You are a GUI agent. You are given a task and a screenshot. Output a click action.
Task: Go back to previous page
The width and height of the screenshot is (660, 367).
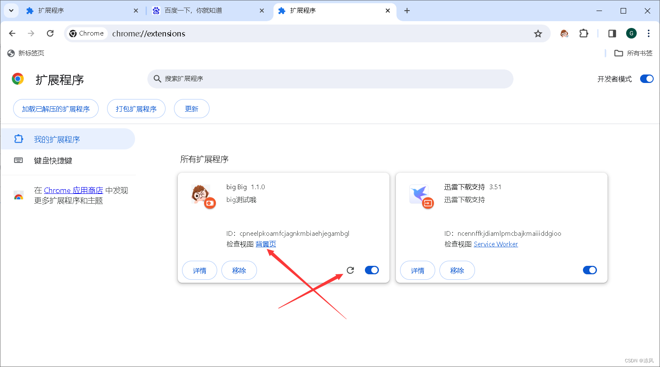click(x=12, y=33)
